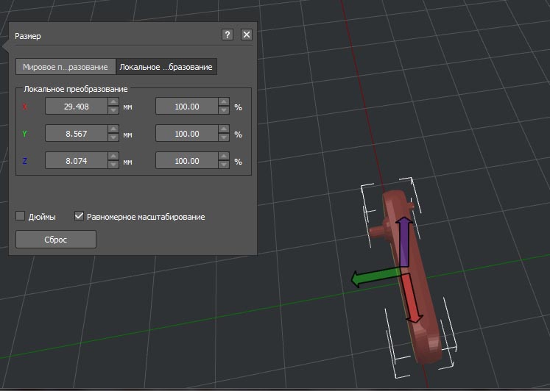Click the help question mark icon
This screenshot has width=550, height=391.
pyautogui.click(x=228, y=35)
